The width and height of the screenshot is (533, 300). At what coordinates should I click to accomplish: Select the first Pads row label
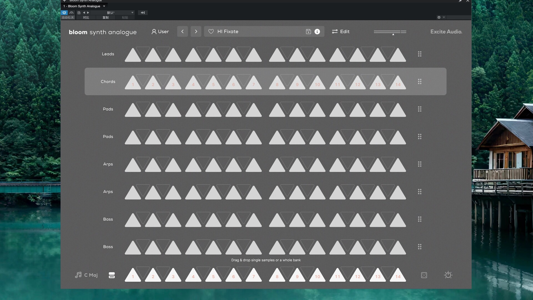click(108, 109)
